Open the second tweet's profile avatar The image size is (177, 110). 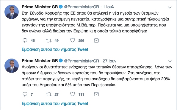pyautogui.click(x=12, y=66)
